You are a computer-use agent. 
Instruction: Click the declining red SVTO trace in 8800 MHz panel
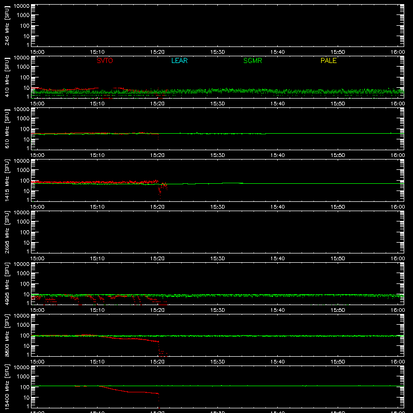[x=129, y=339]
